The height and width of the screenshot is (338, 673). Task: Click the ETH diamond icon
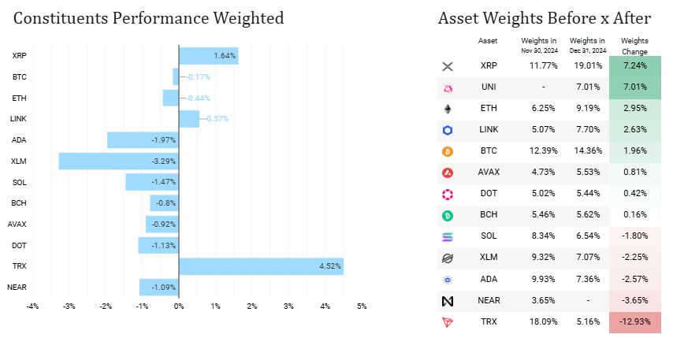point(448,110)
